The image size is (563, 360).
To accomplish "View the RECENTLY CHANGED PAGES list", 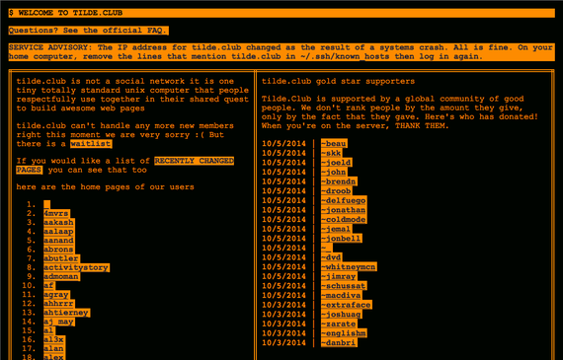I will coord(125,166).
